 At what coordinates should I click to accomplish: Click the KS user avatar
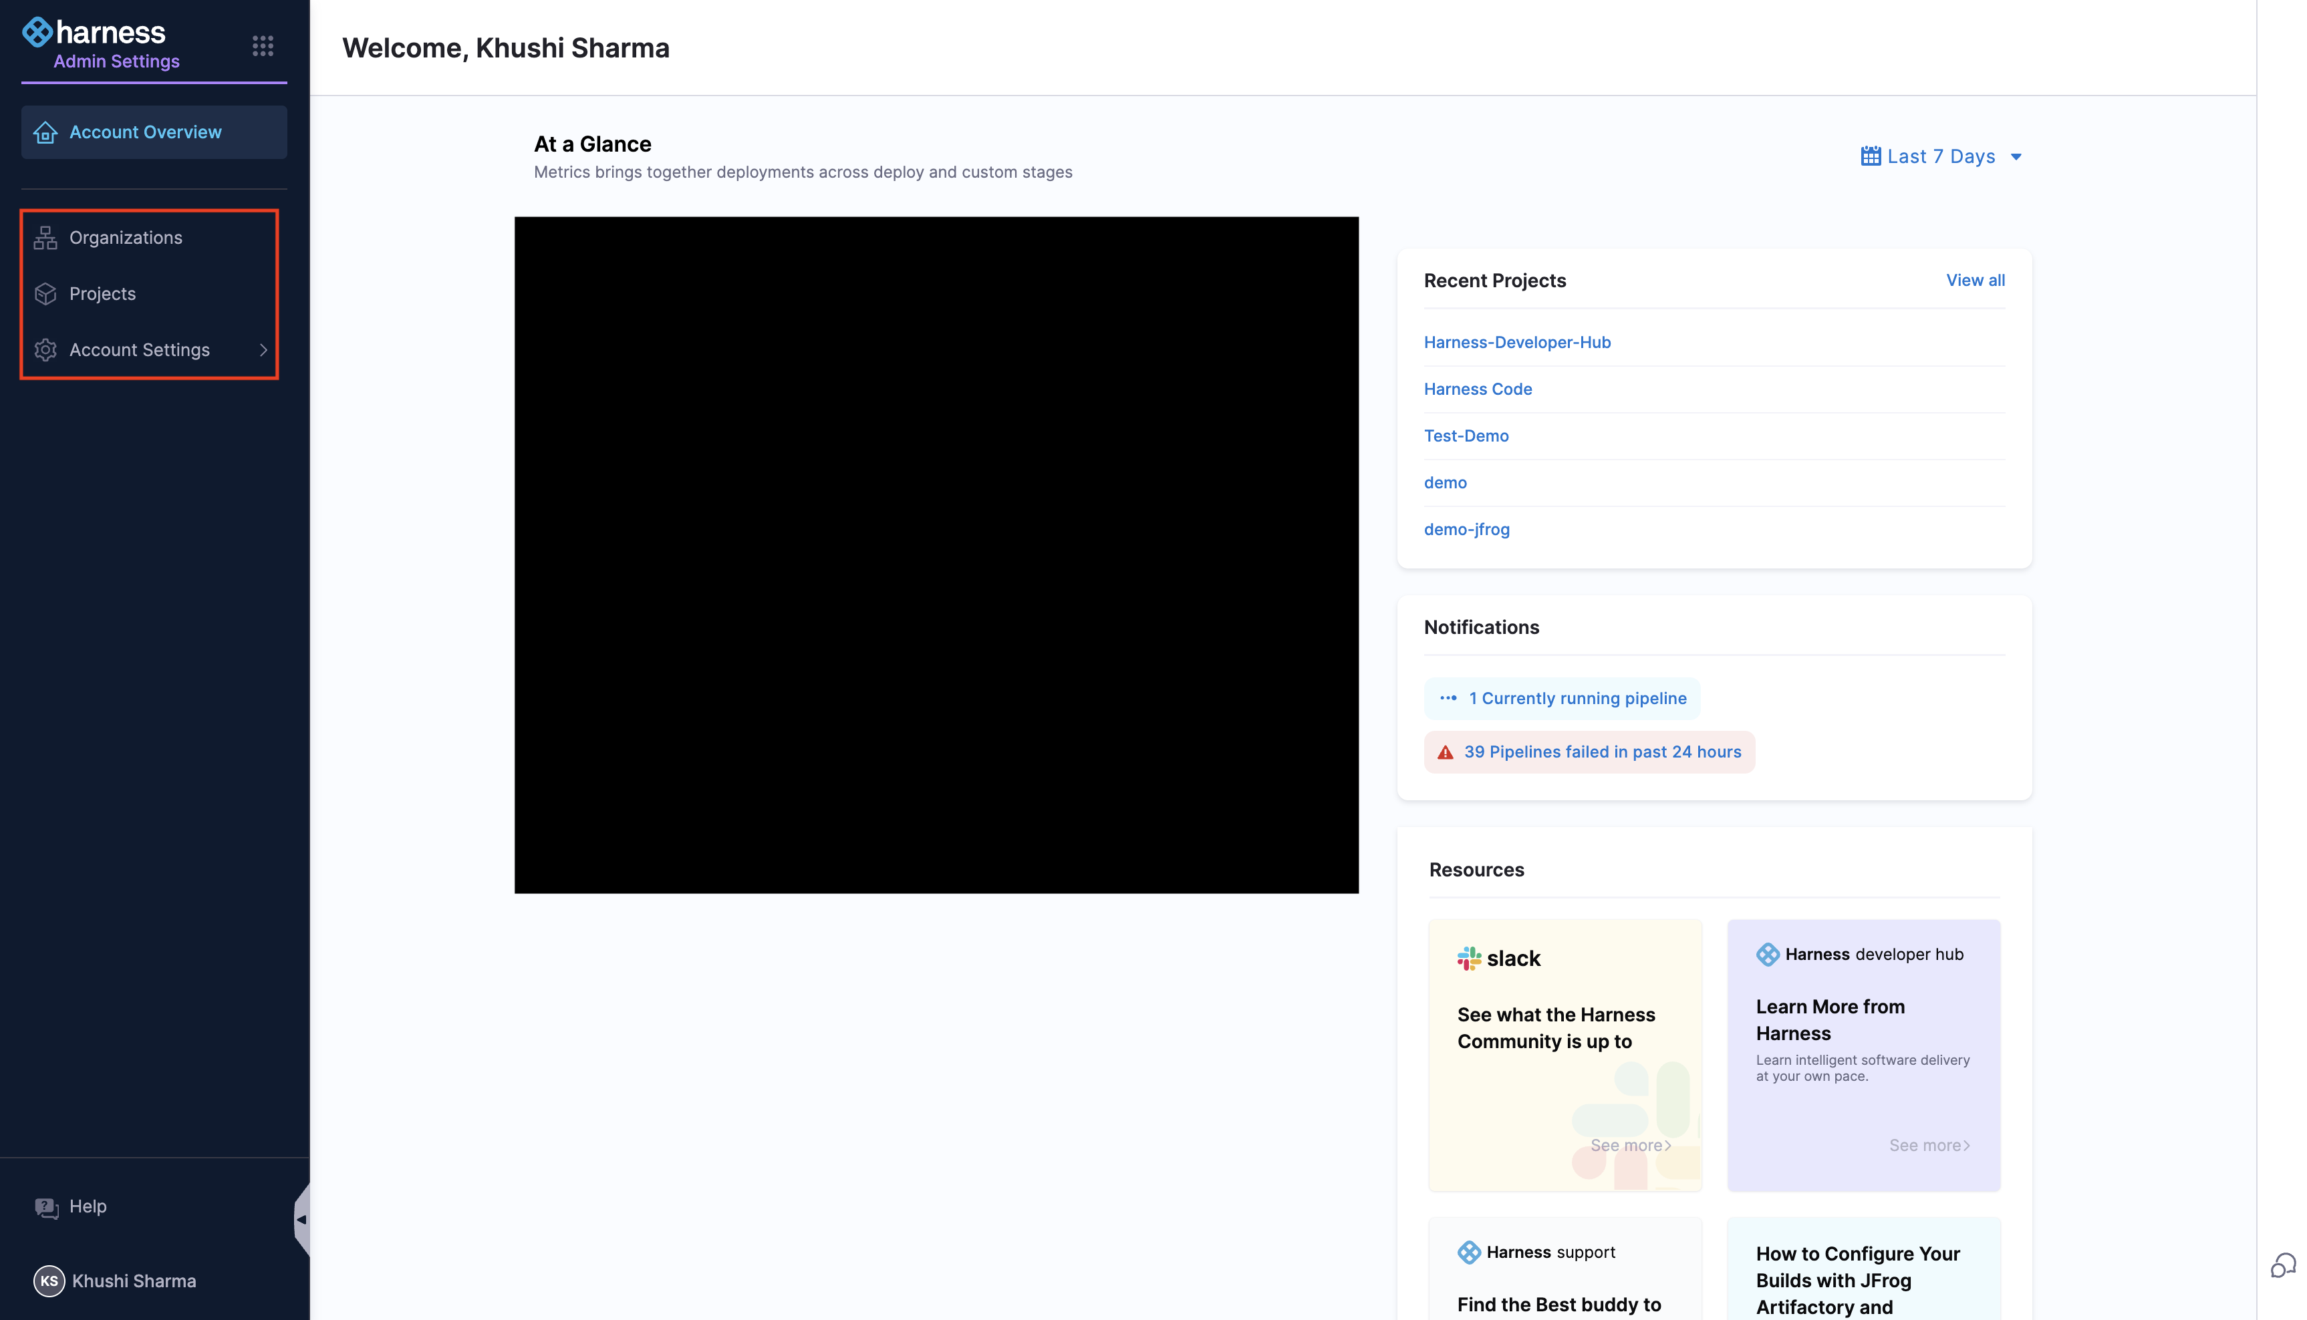pyautogui.click(x=49, y=1281)
